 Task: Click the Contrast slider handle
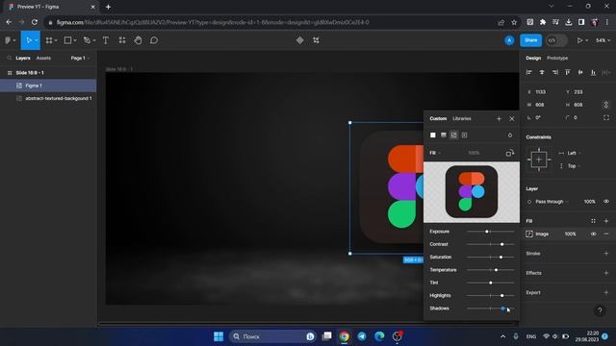(501, 244)
